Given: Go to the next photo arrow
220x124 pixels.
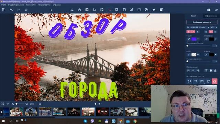Looking at the screenshot, I should pyautogui.click(x=99, y=104).
